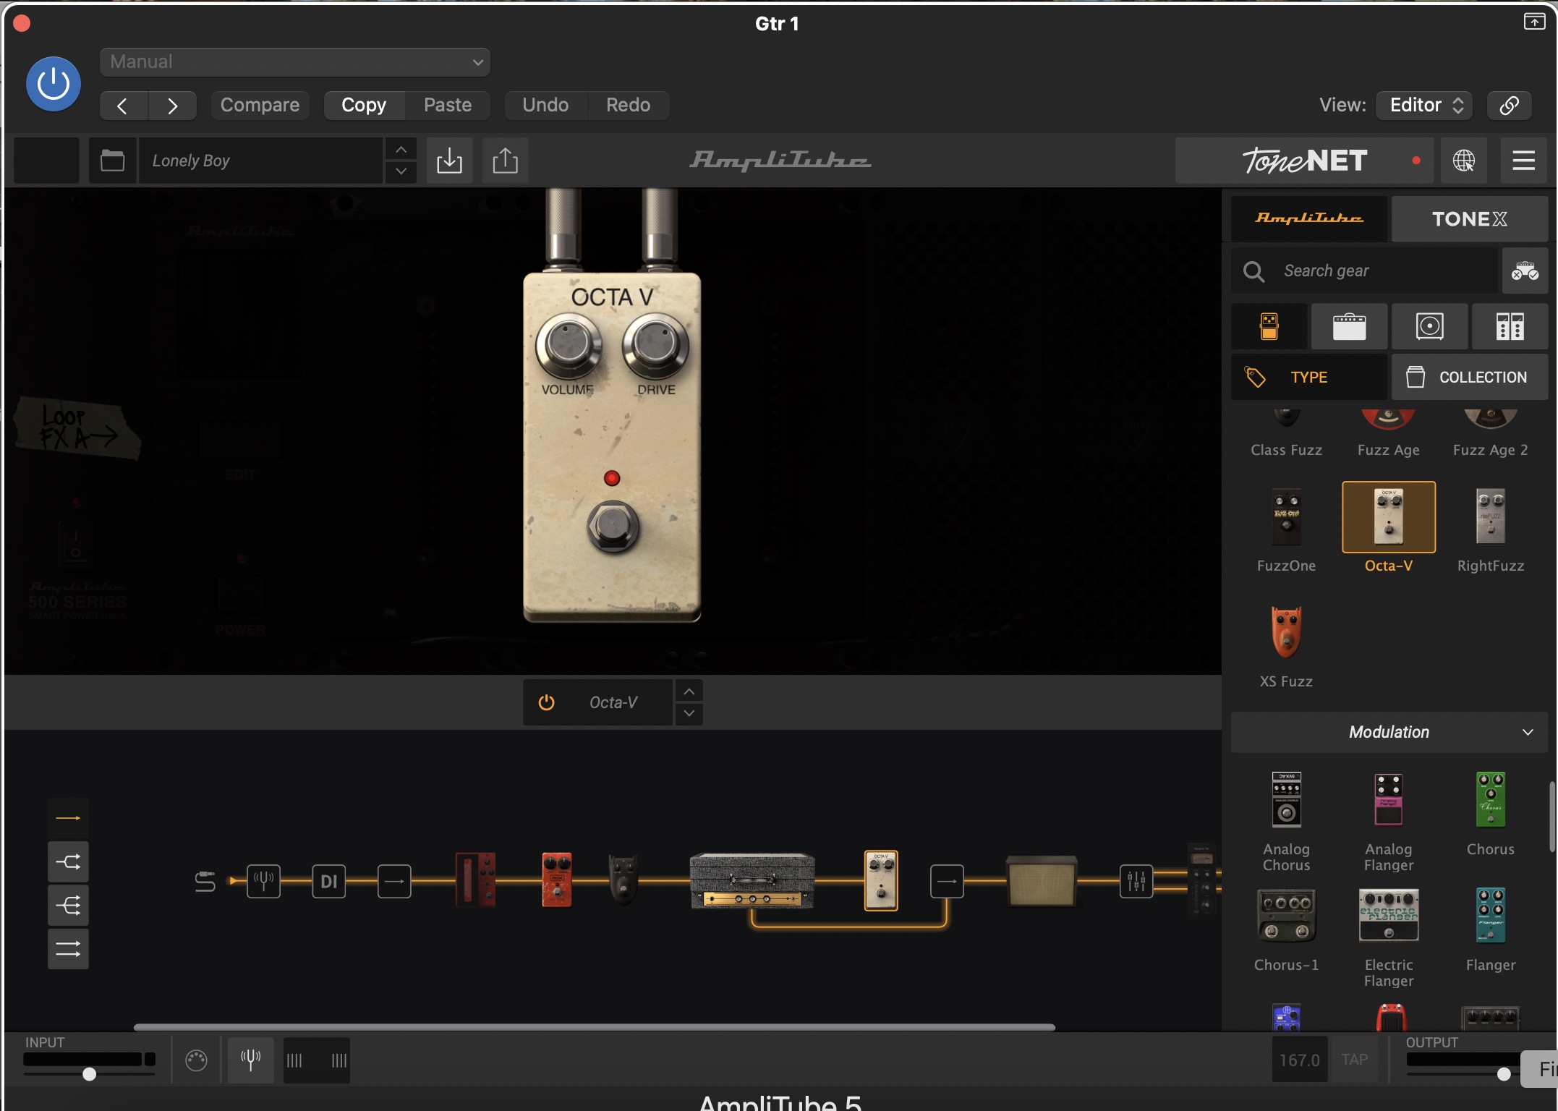Click the export preset share icon
Viewport: 1558px width, 1111px height.
[x=505, y=161]
